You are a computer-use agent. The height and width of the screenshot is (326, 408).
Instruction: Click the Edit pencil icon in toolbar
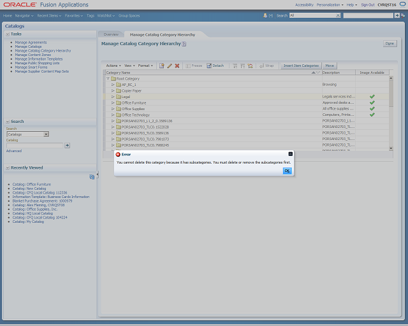pos(170,66)
